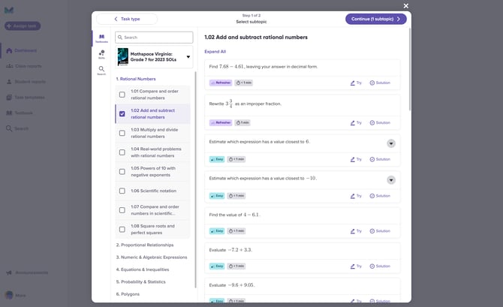The image size is (503, 307).
Task: Click Try icon for closest to −10 question
Action: (356, 196)
